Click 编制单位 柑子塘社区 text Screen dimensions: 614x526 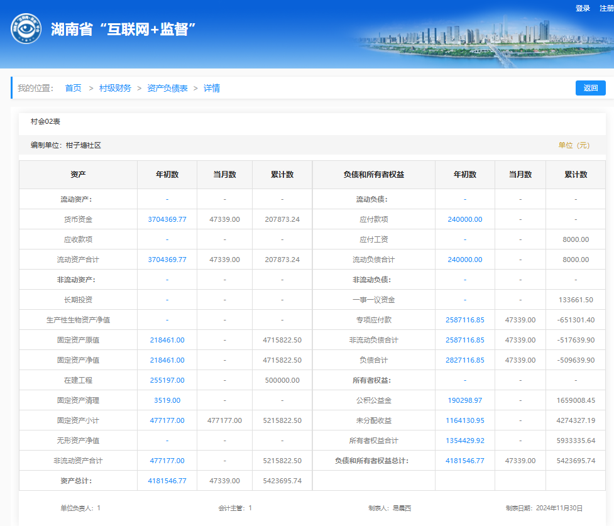click(66, 145)
